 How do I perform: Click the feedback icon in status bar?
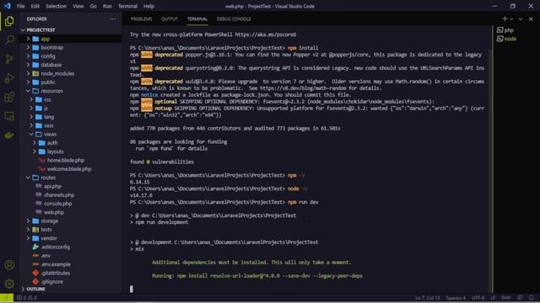pos(520,297)
